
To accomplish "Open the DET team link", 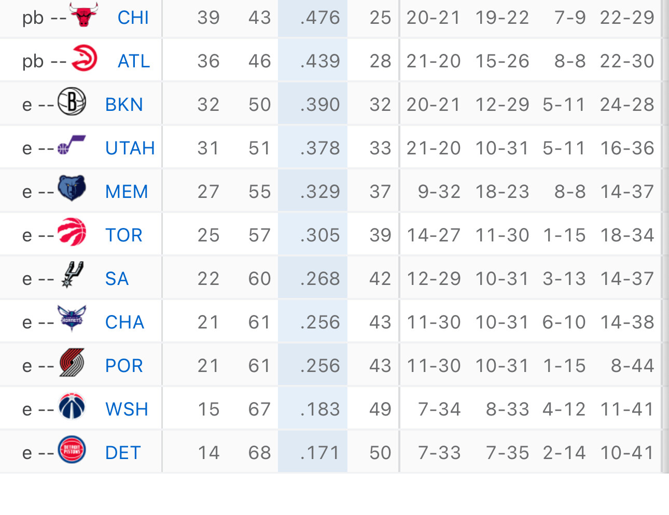I will 123,453.
